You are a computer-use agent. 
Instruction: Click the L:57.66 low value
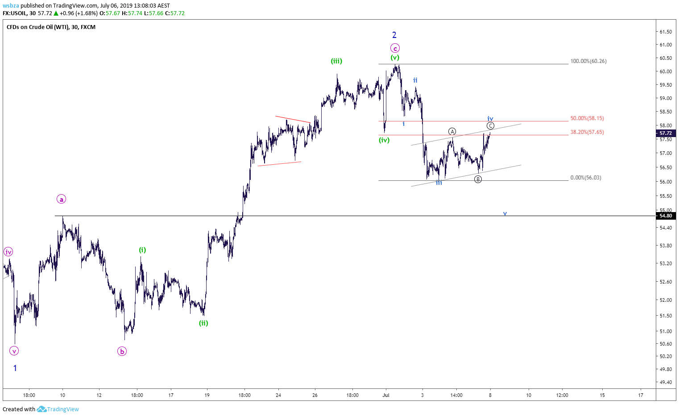(x=153, y=13)
